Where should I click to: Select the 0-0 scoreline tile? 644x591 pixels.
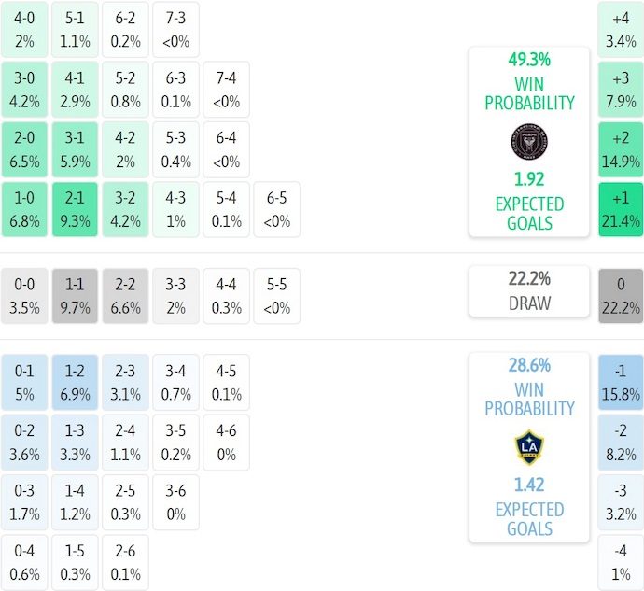pos(24,296)
